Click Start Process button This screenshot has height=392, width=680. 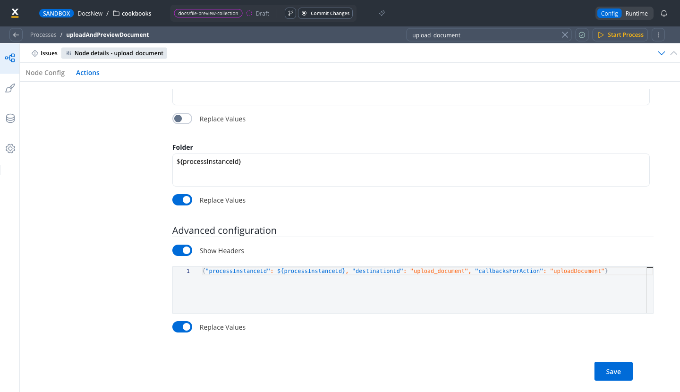coord(620,35)
